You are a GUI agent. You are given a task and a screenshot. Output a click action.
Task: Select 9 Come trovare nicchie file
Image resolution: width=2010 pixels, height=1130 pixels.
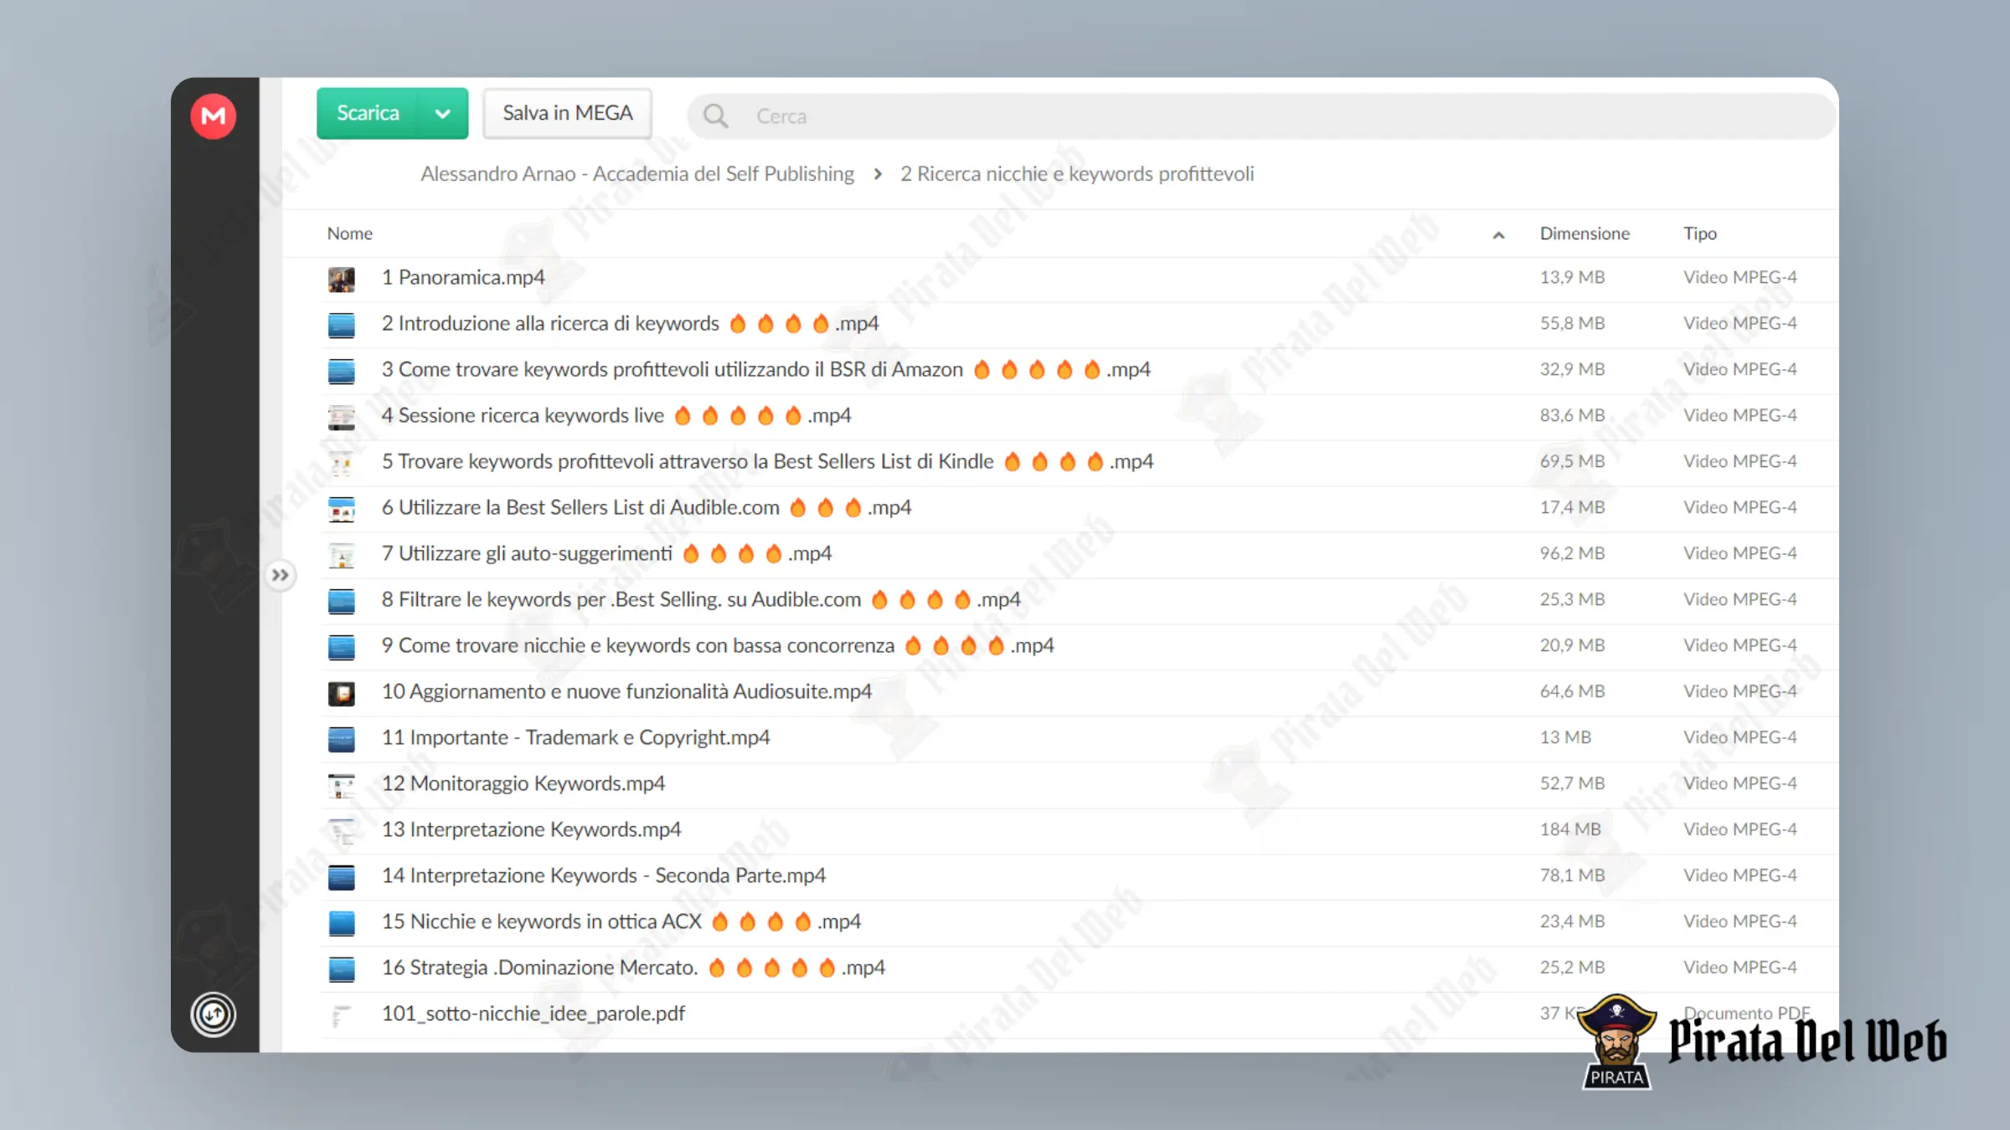click(718, 645)
